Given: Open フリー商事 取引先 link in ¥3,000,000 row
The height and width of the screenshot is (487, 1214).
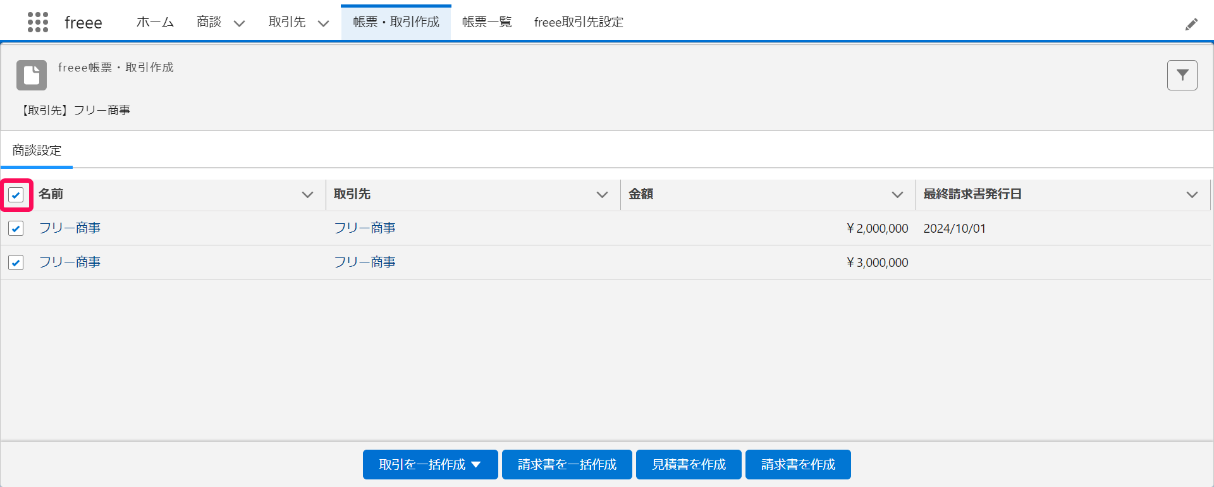Looking at the screenshot, I should (x=365, y=262).
